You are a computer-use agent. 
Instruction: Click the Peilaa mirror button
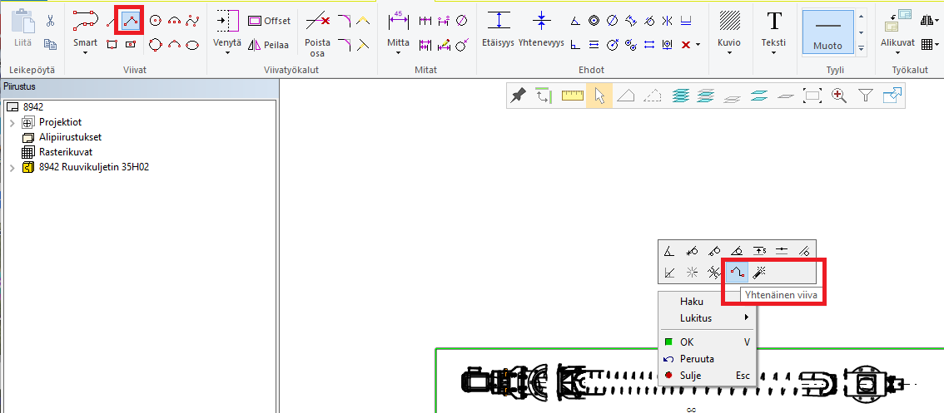[x=268, y=45]
